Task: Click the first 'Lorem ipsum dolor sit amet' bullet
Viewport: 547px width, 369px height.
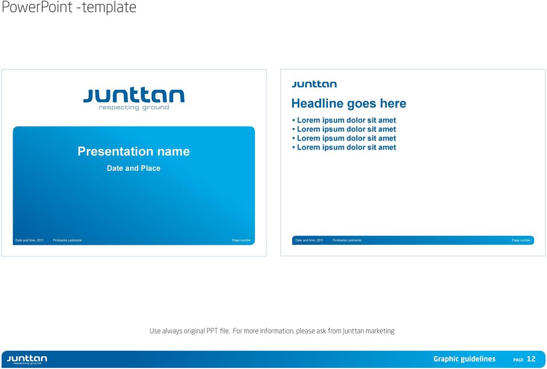Action: pyautogui.click(x=345, y=120)
